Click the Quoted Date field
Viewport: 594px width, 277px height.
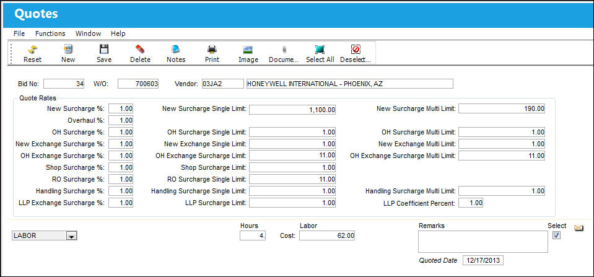(483, 261)
